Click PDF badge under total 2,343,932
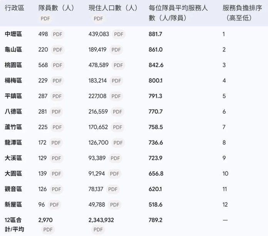 point(98,229)
